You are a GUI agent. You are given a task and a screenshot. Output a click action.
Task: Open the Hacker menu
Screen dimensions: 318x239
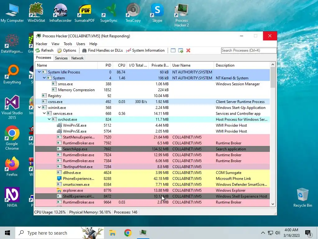[x=41, y=44]
